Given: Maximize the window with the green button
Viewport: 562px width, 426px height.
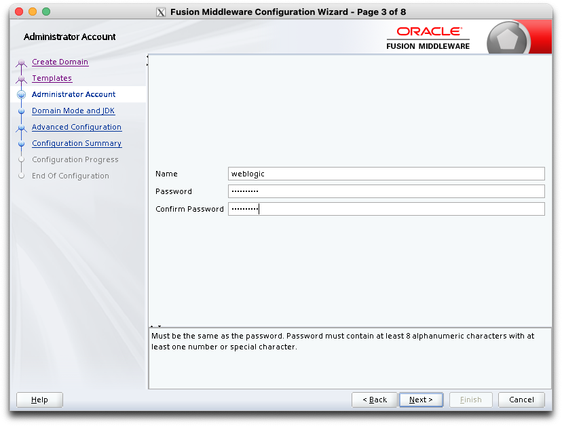Looking at the screenshot, I should 46,12.
